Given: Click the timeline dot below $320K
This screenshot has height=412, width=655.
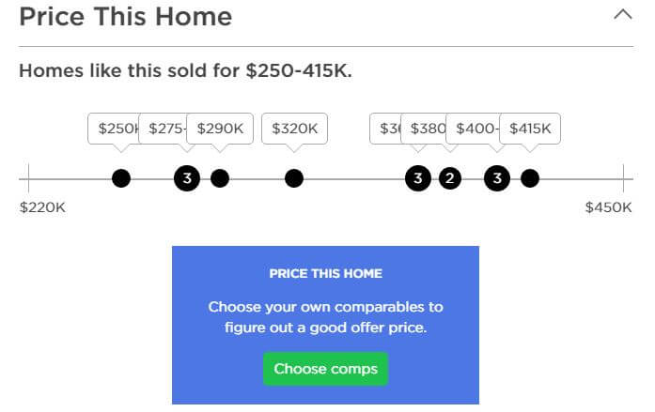Looking at the screenshot, I should click(x=294, y=178).
